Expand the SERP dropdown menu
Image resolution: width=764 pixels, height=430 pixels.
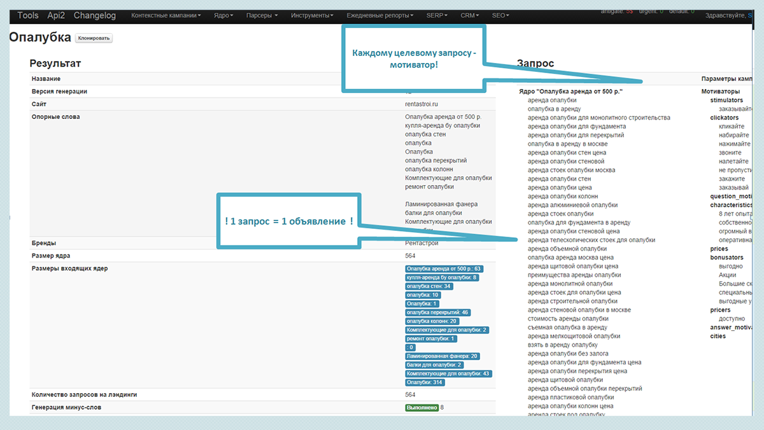coord(437,15)
